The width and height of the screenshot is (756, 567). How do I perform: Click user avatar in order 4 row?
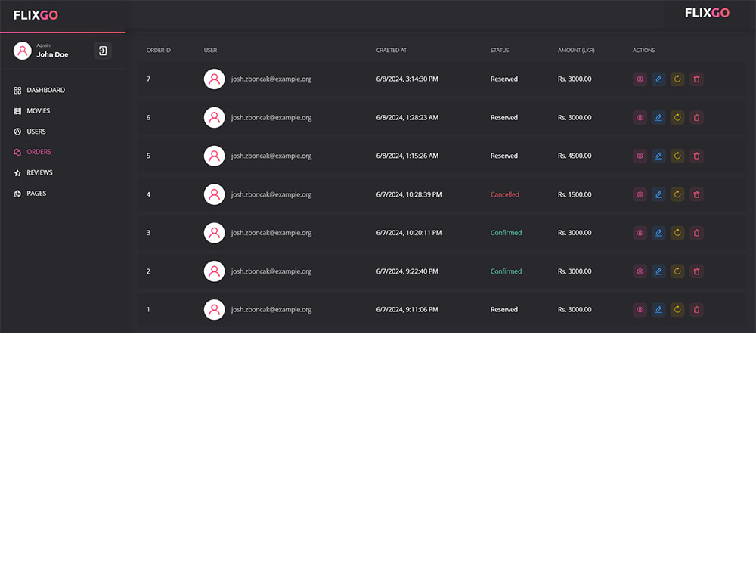click(x=214, y=194)
